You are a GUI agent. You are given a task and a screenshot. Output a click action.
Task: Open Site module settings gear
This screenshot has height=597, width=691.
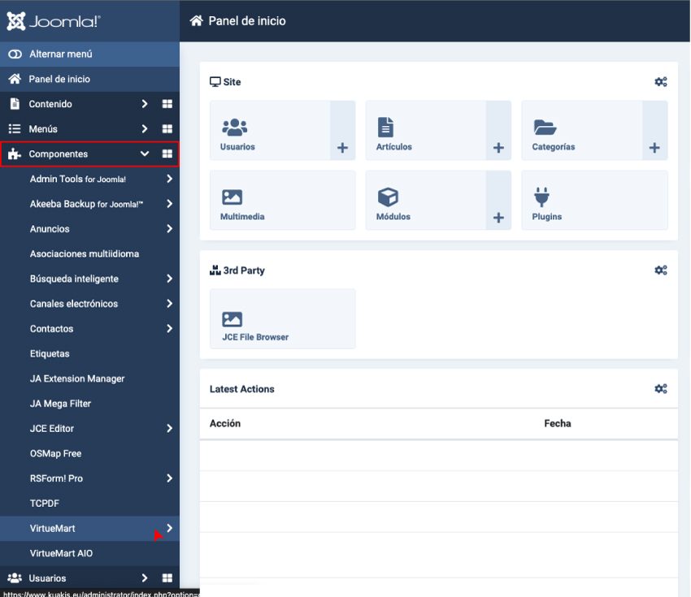661,82
